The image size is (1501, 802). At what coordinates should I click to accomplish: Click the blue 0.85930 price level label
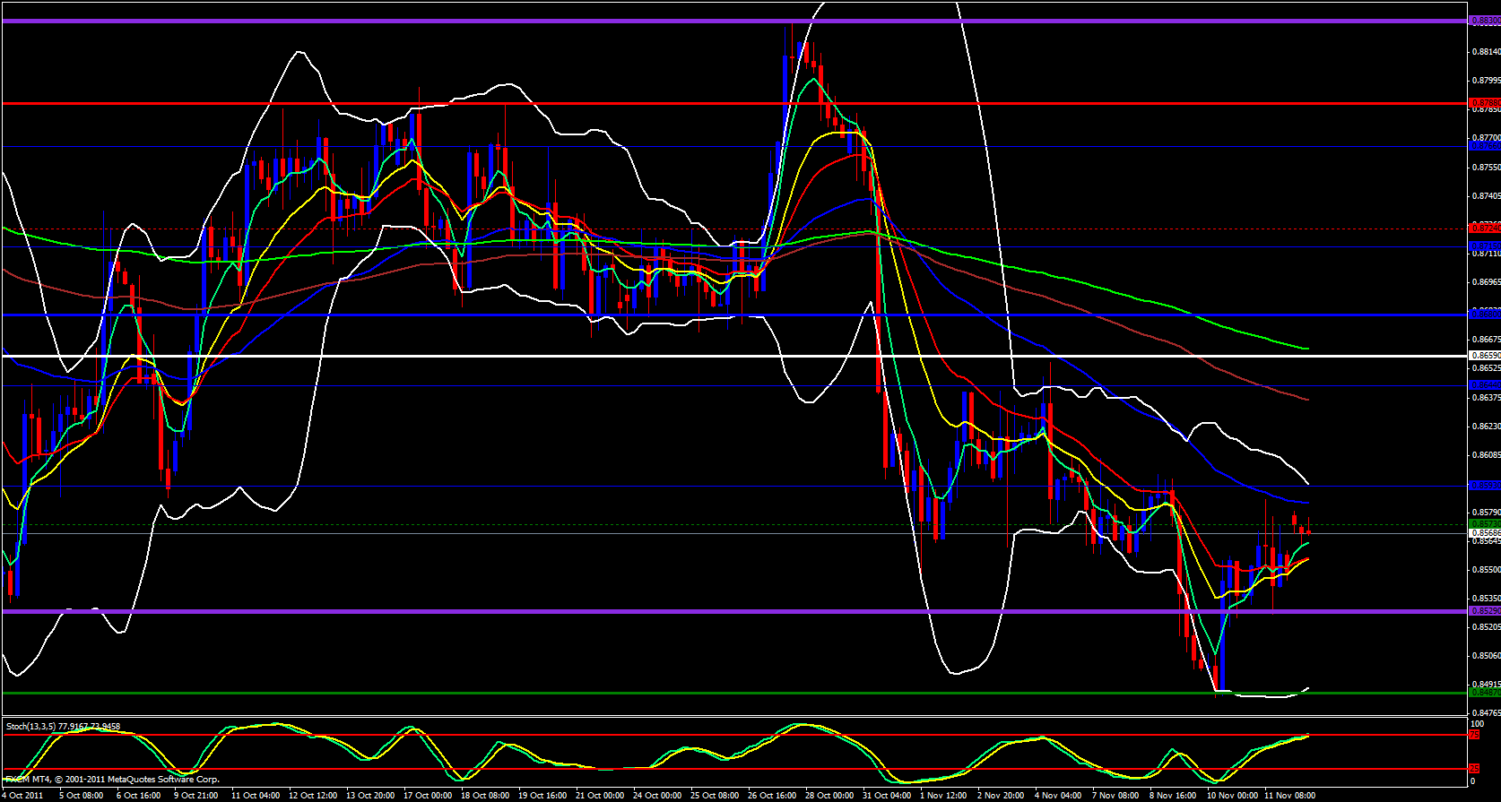[x=1484, y=486]
